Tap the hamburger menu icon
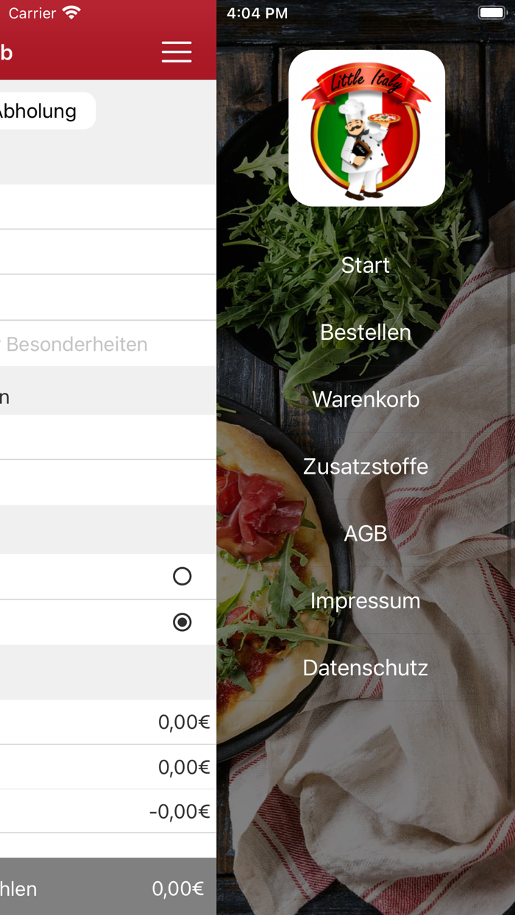 (177, 51)
